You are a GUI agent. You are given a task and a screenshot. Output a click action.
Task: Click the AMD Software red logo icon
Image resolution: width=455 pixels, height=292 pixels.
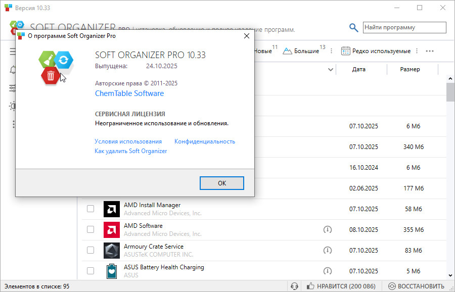click(112, 230)
